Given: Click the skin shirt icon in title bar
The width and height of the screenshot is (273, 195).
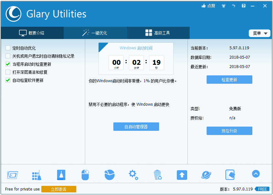Looking at the screenshot, I should [x=224, y=6].
